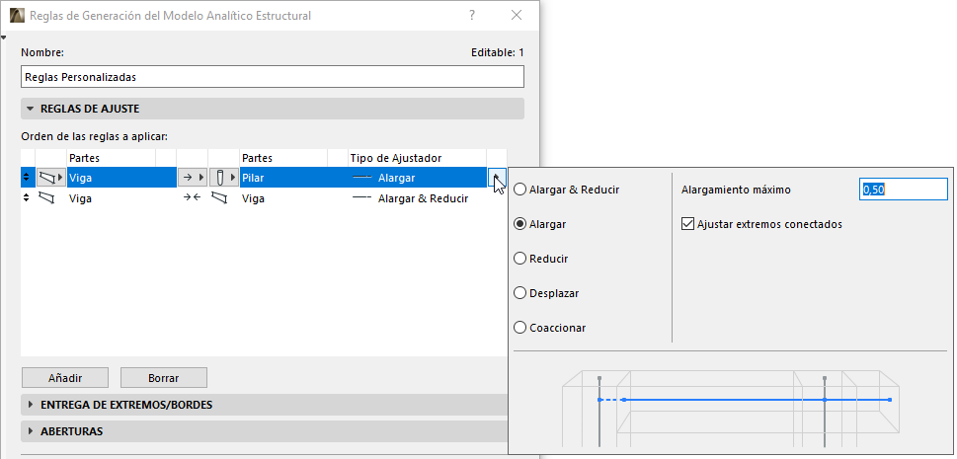
Task: Click the Editable: 1 label
Action: [x=498, y=52]
